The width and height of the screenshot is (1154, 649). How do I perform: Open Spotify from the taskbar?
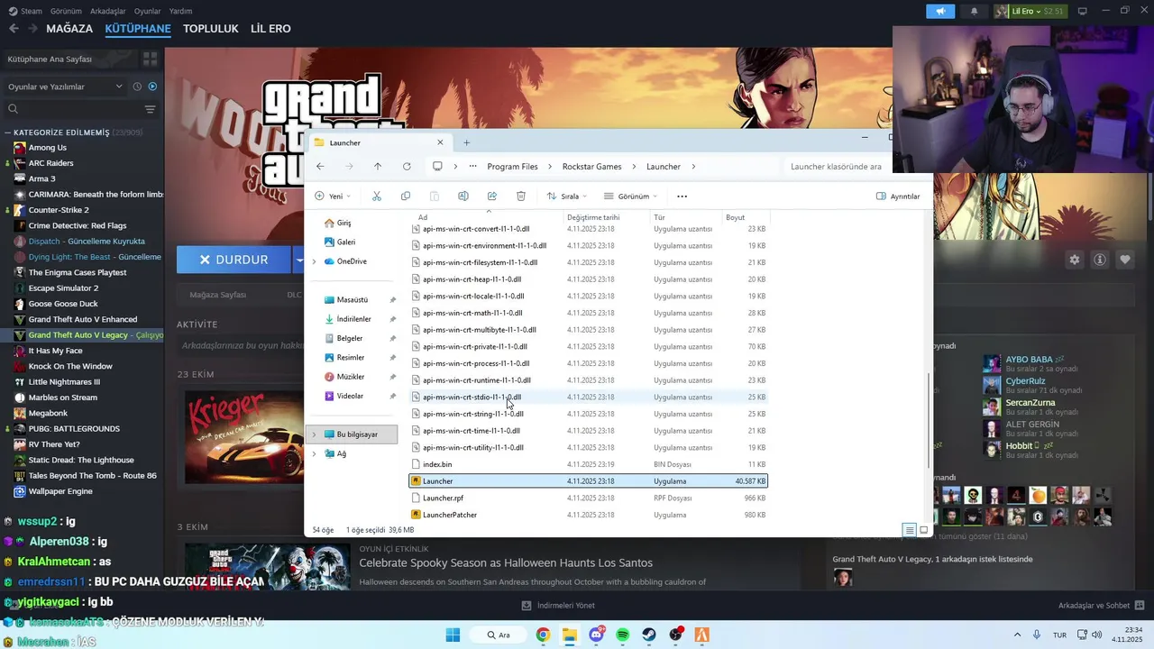(x=623, y=635)
